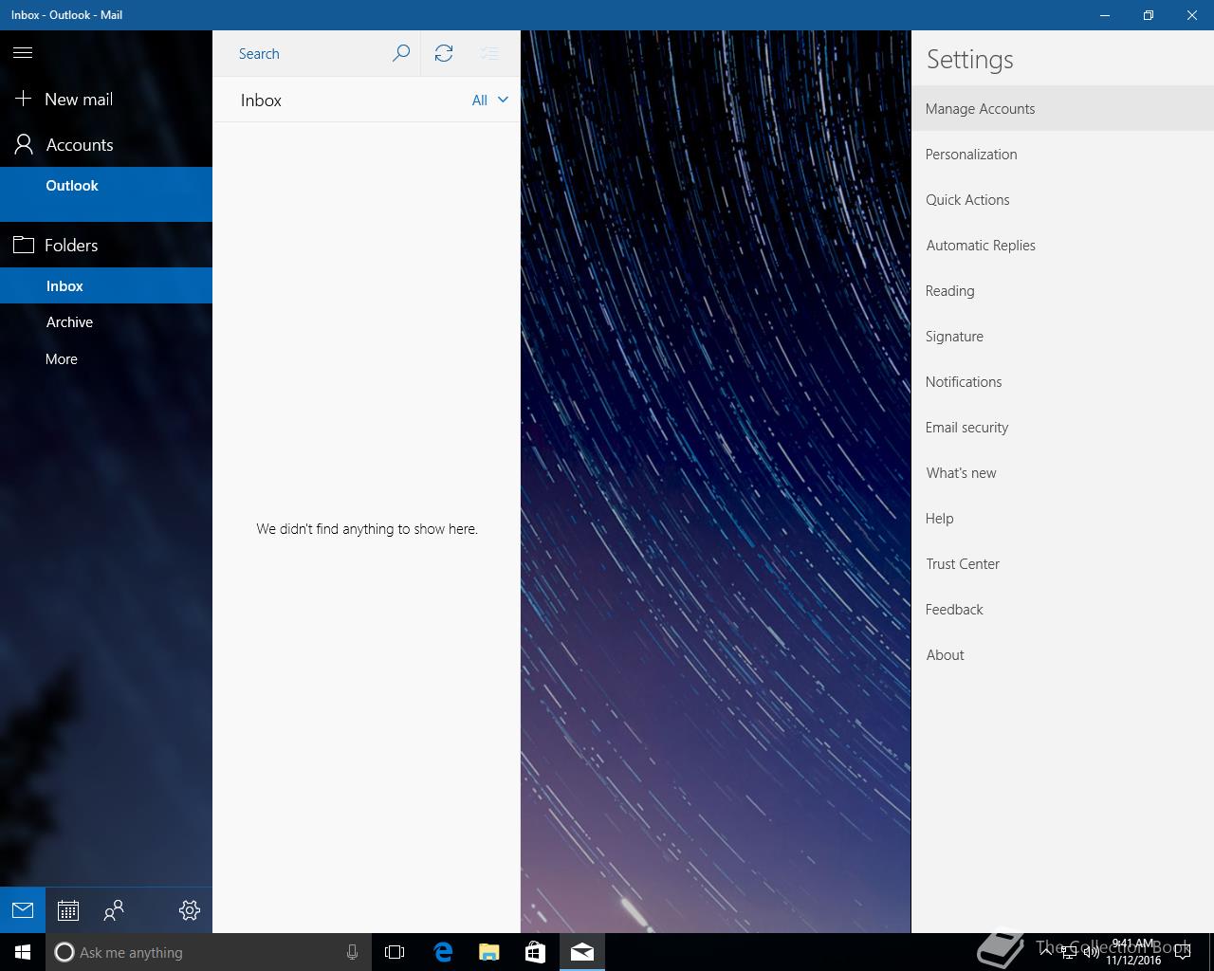
Task: Select the Mail envelope icon
Action: click(23, 911)
